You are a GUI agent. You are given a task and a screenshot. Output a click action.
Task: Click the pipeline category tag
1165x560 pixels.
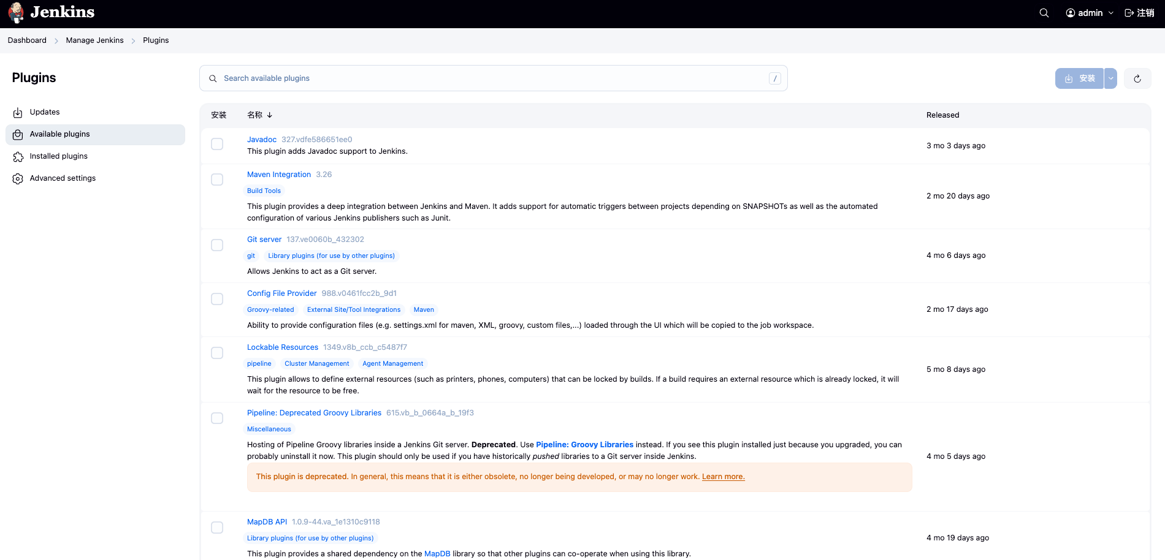[x=259, y=364]
